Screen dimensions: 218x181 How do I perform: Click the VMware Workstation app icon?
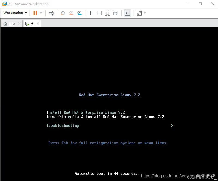click(5, 4)
